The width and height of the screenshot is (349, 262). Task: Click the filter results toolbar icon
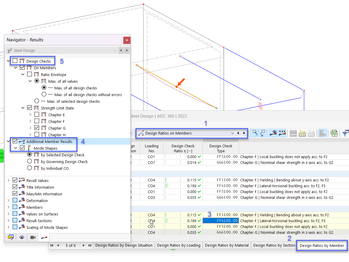coord(345,133)
